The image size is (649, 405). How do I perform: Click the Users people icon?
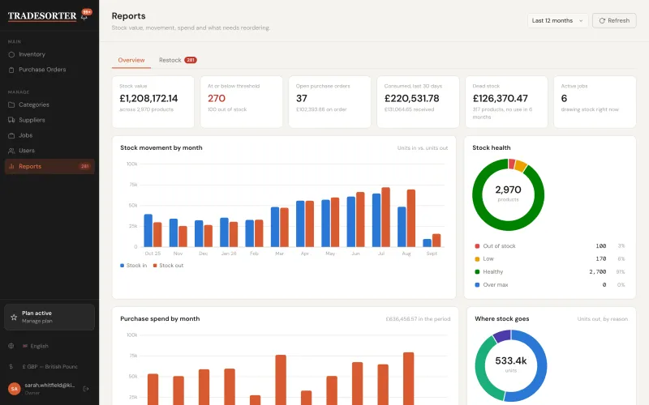(x=11, y=151)
